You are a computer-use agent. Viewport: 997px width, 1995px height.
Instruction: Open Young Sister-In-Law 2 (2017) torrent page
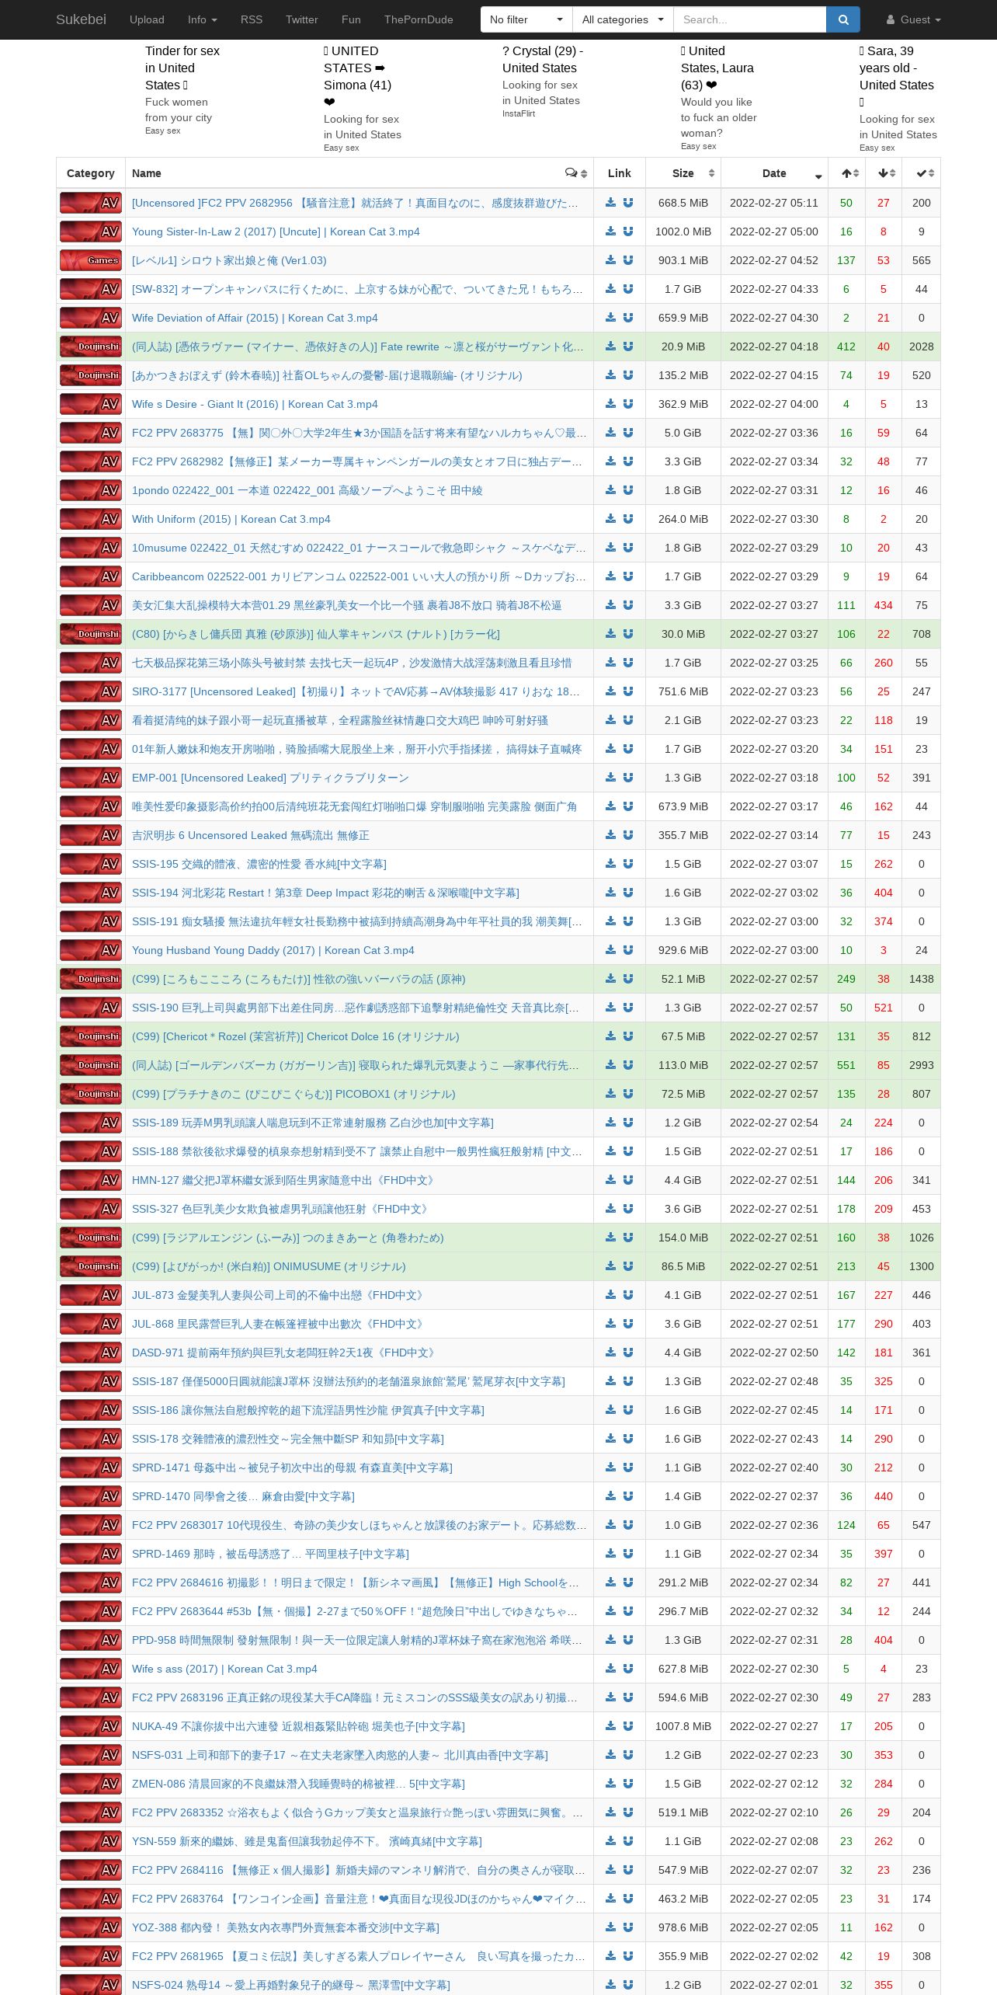tap(276, 232)
